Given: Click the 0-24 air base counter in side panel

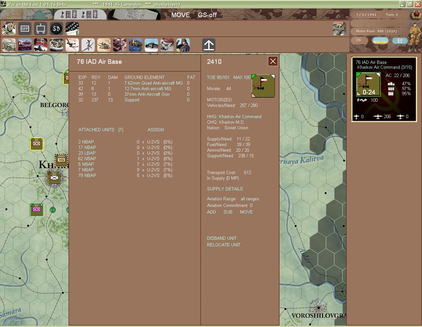Looking at the screenshot, I should [369, 85].
